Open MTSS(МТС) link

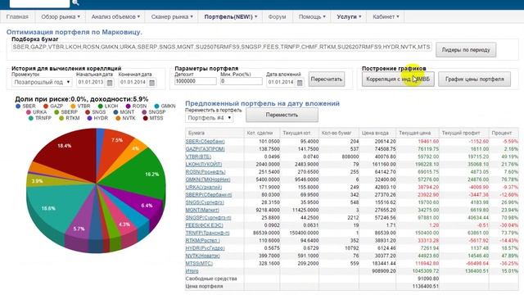pyautogui.click(x=199, y=264)
